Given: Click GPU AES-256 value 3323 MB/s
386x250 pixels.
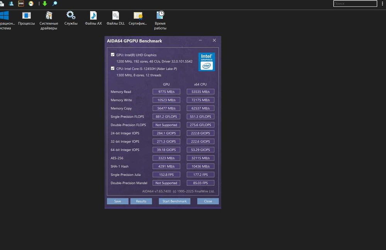Looking at the screenshot, I should point(166,158).
